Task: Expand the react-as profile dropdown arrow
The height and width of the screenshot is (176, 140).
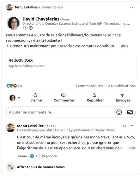Action: coord(19,98)
